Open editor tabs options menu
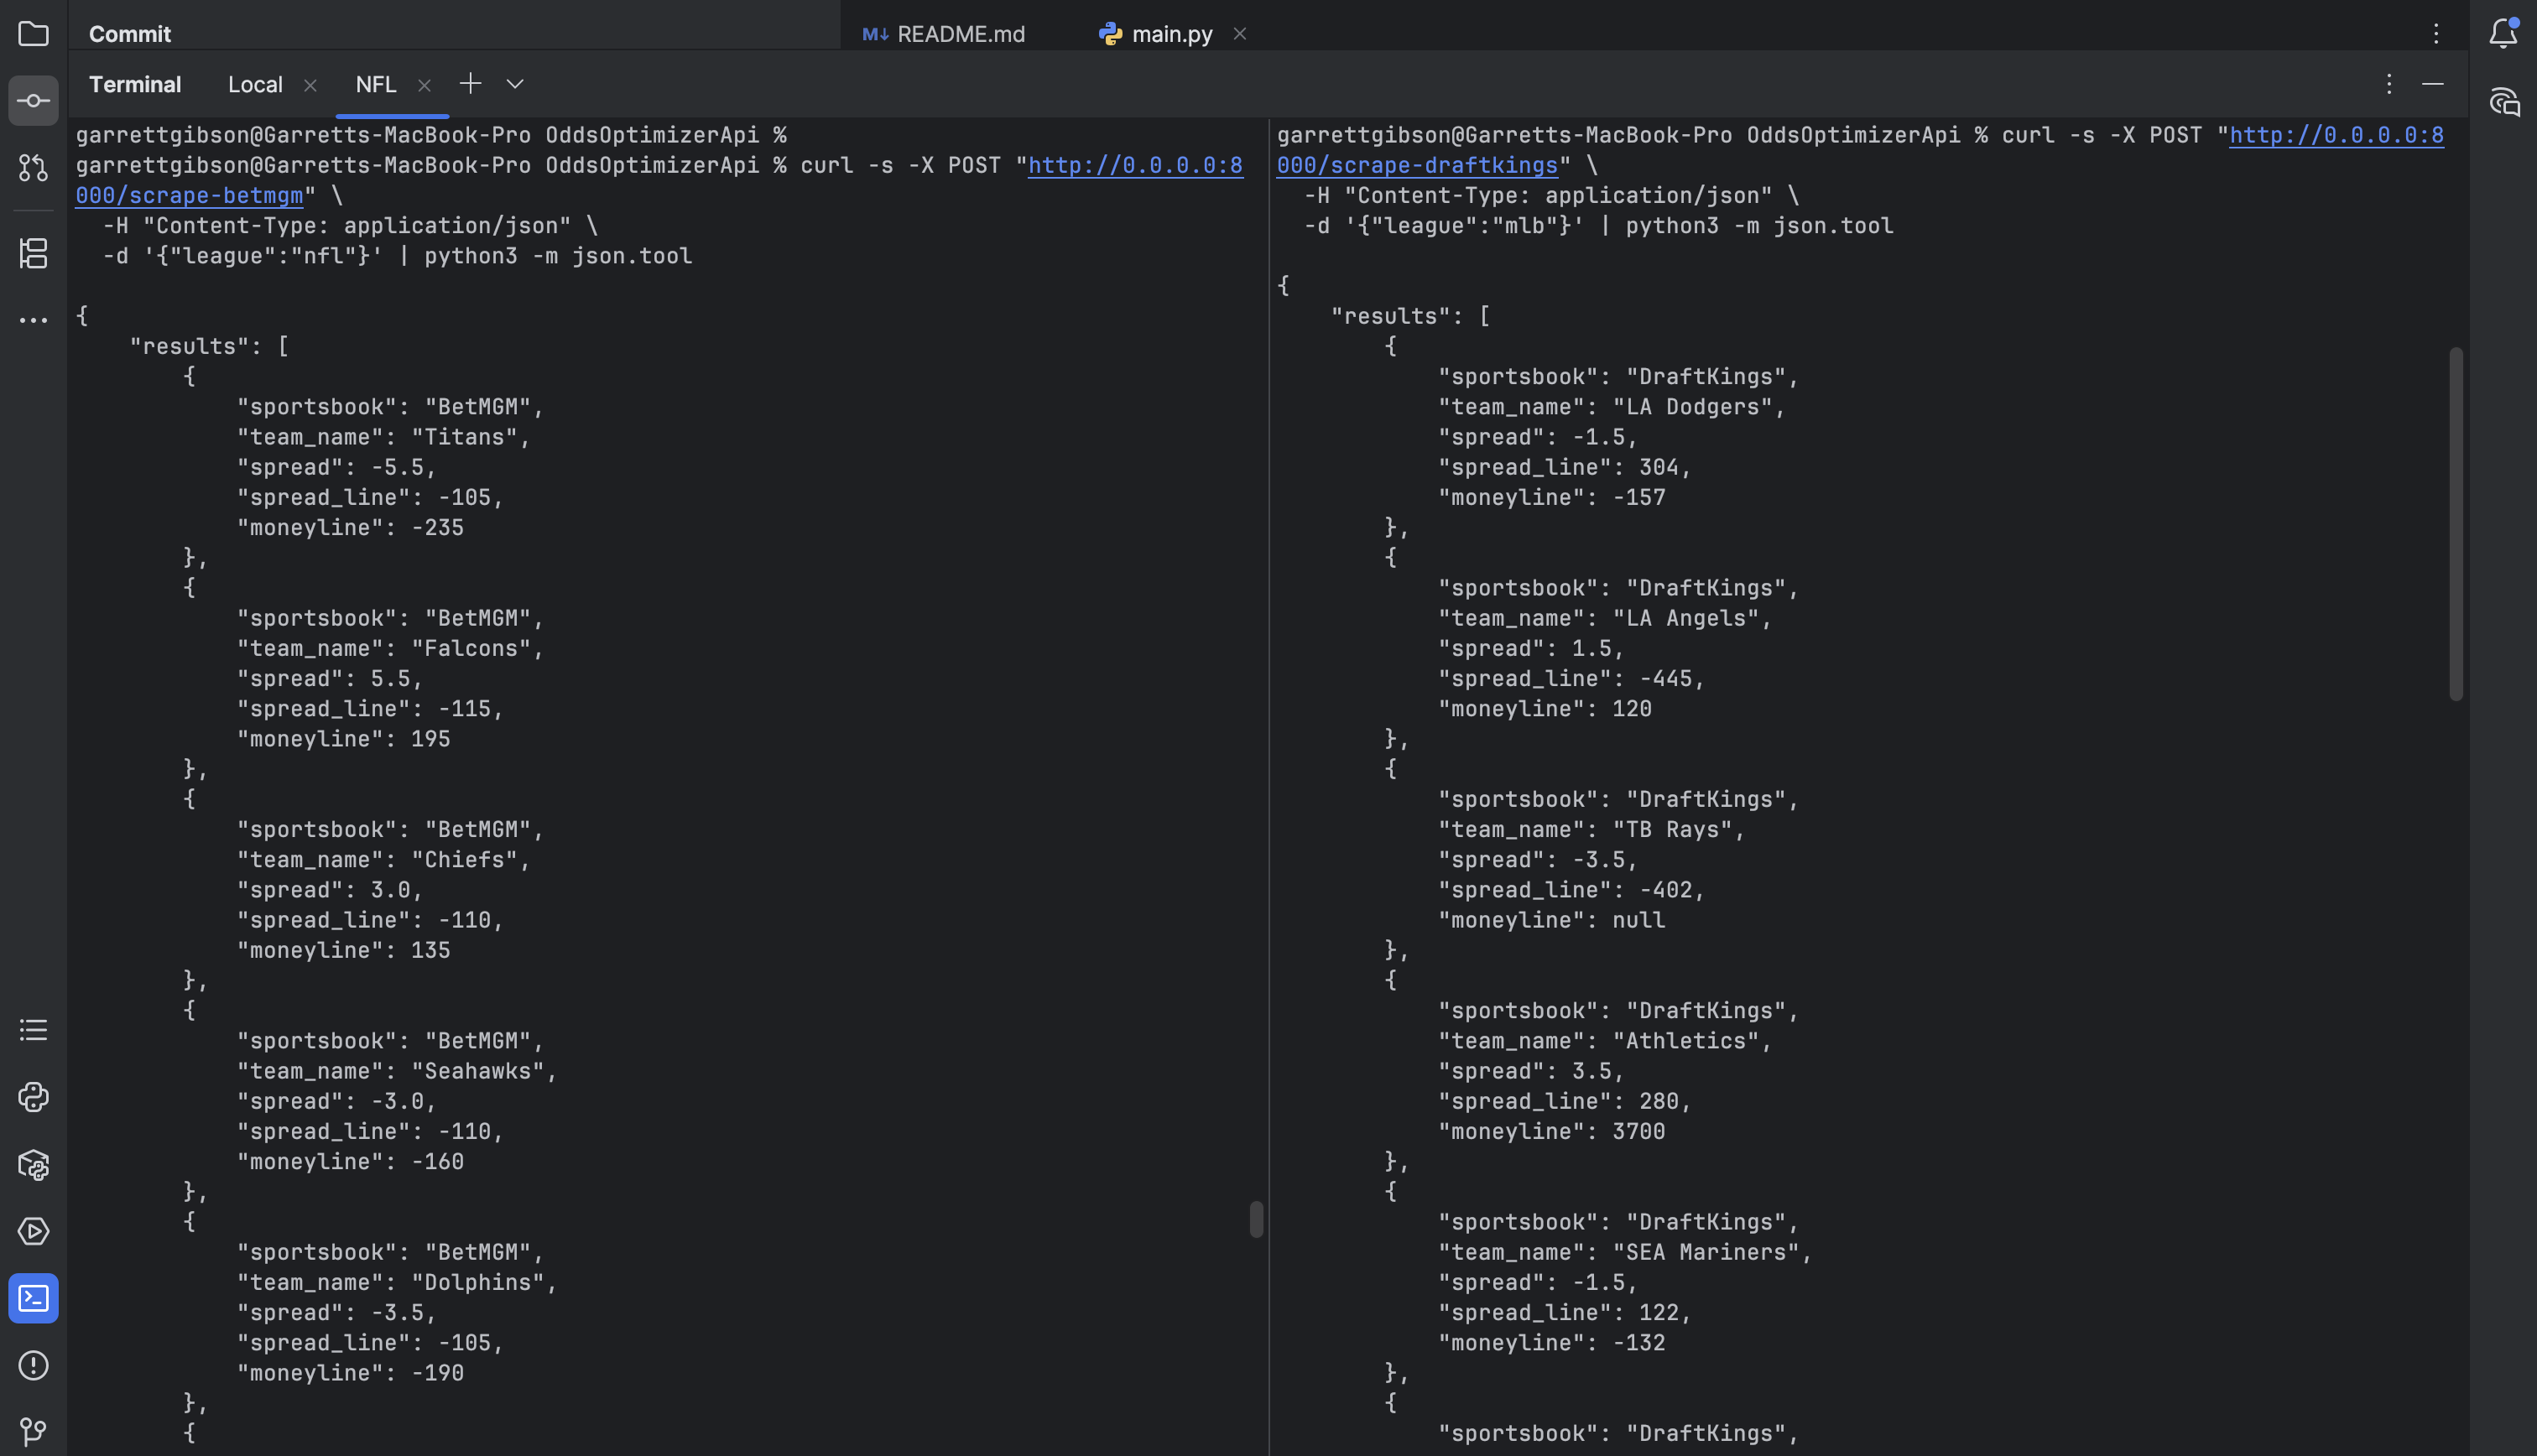 click(2436, 34)
